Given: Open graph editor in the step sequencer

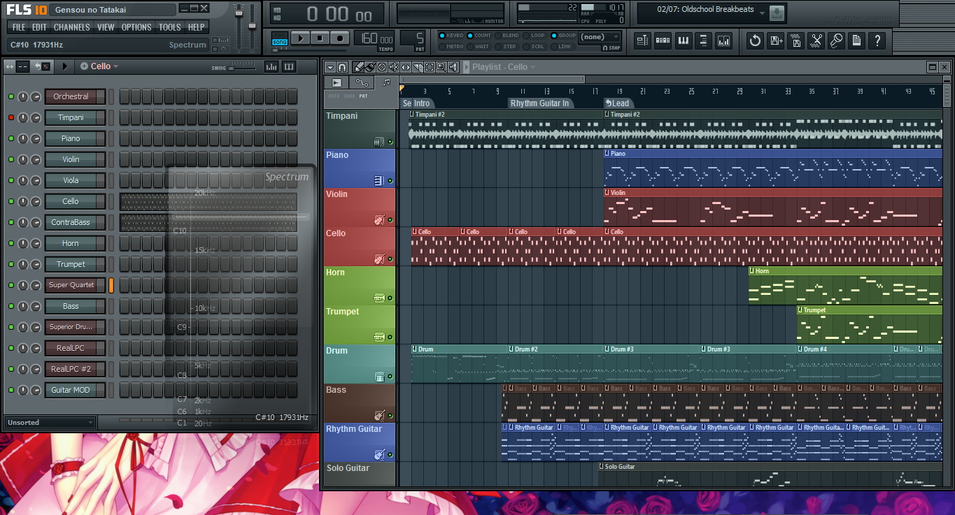Looking at the screenshot, I should (x=271, y=66).
